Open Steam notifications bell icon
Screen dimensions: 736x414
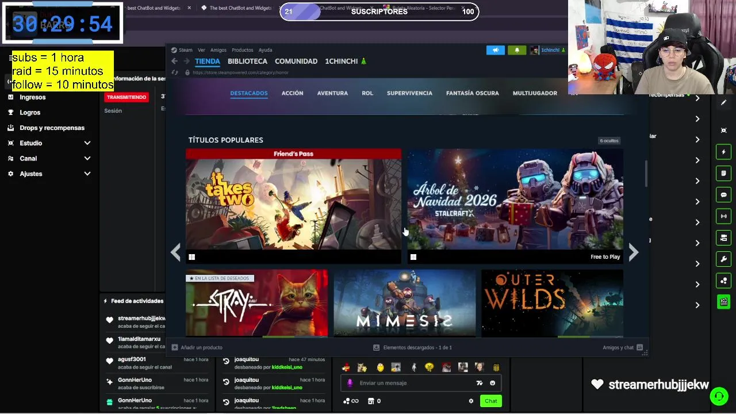coord(516,50)
